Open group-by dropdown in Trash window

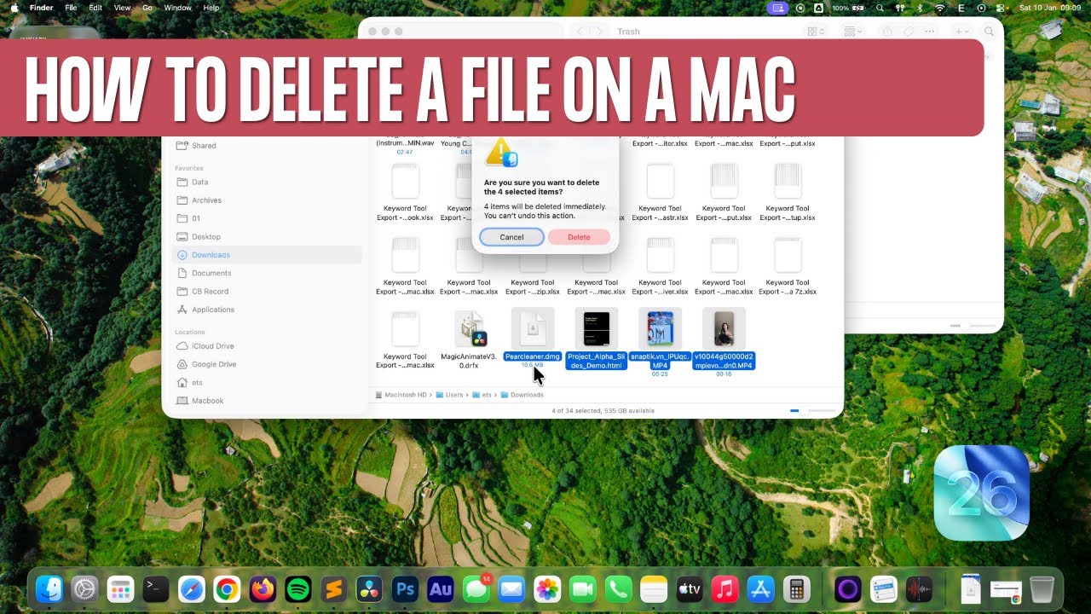point(852,32)
